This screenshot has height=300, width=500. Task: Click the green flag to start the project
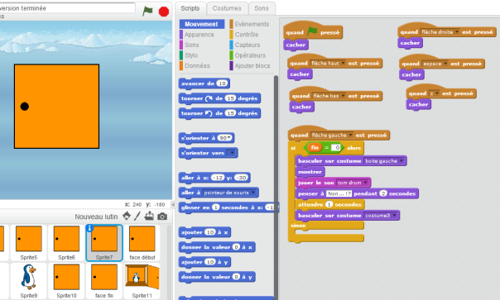coord(147,11)
